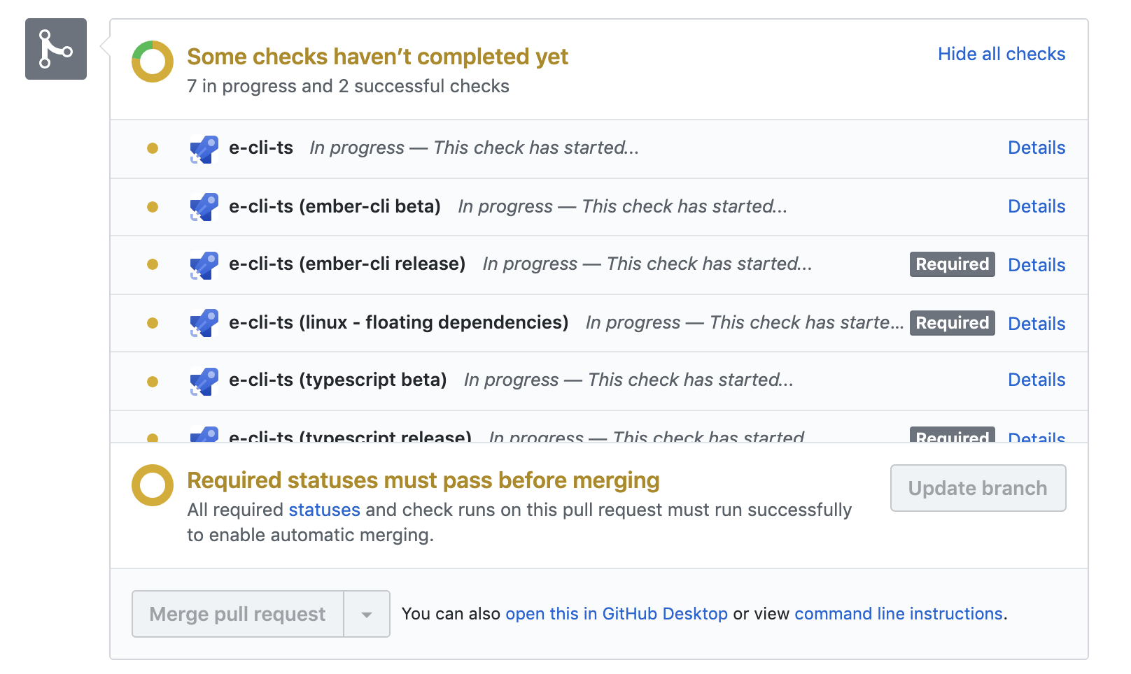The image size is (1131, 674).
Task: Open Details for the ember-cli beta check
Action: pyautogui.click(x=1037, y=206)
